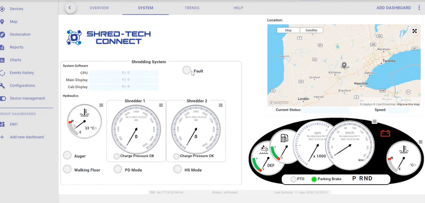Click the hydraulic oil temperature gauge
This screenshot has height=203, width=425.
pos(84,121)
